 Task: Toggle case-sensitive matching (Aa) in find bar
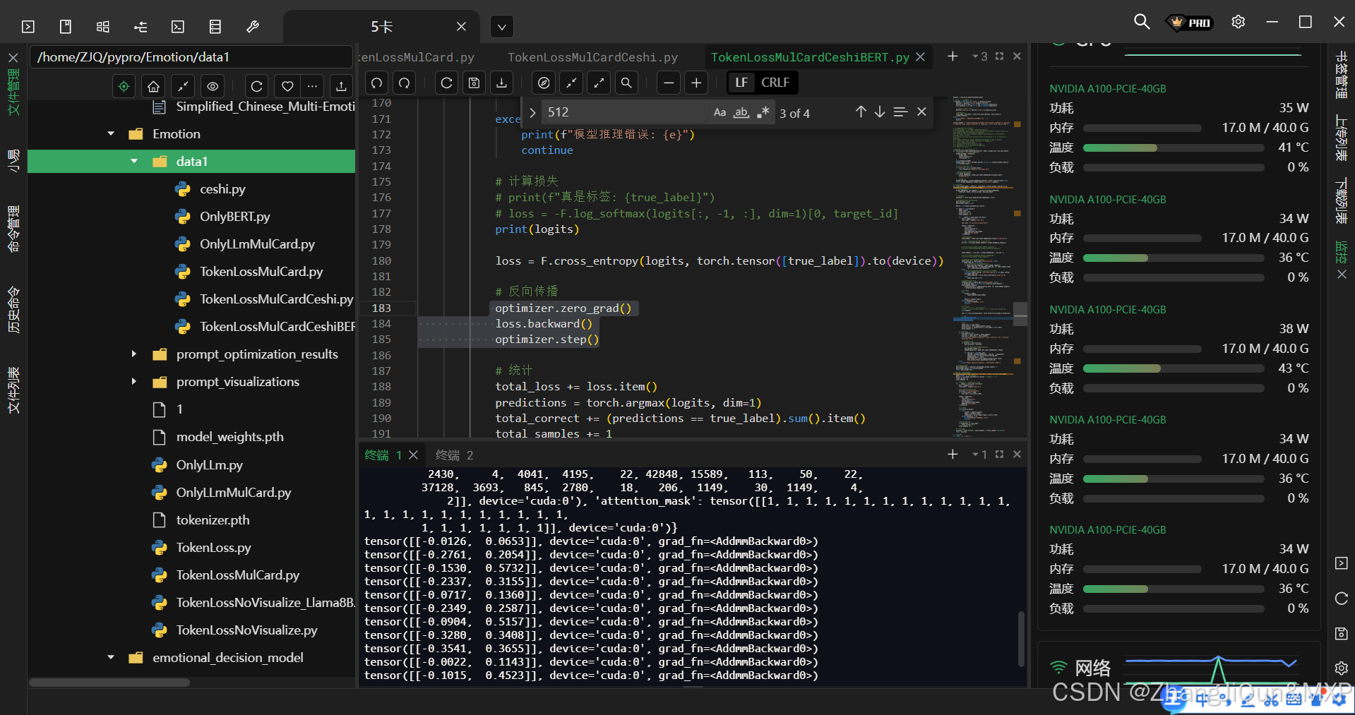[x=720, y=112]
